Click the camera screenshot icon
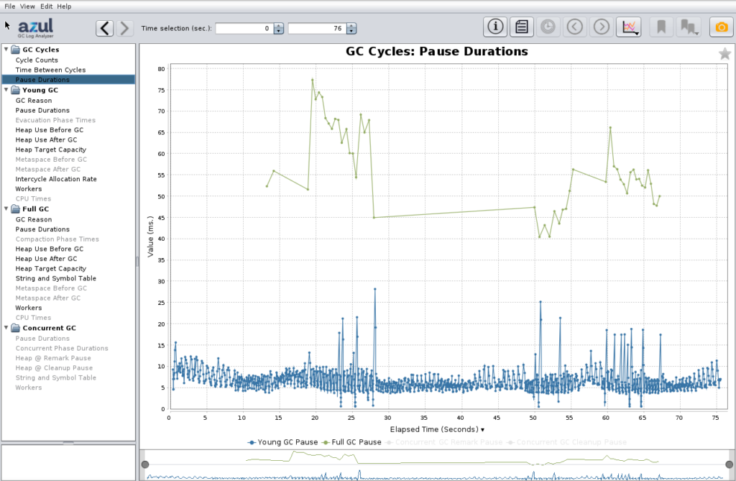Viewport: 736px width, 481px height. [x=723, y=27]
